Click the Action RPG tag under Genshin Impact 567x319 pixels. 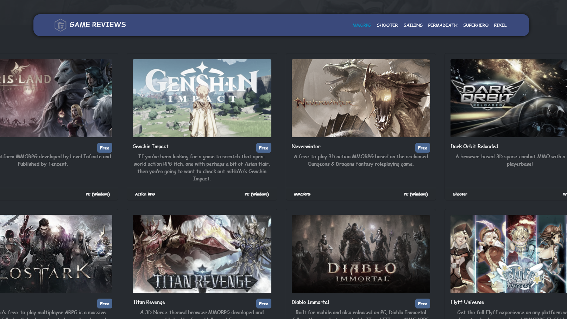pyautogui.click(x=145, y=194)
